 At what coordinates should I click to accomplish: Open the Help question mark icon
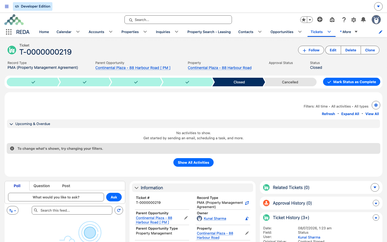pos(344,20)
